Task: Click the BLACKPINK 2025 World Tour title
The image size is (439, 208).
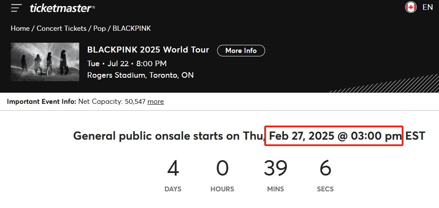Action: [x=148, y=50]
